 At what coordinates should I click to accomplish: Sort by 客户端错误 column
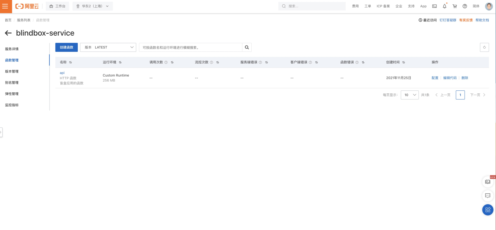(316, 62)
